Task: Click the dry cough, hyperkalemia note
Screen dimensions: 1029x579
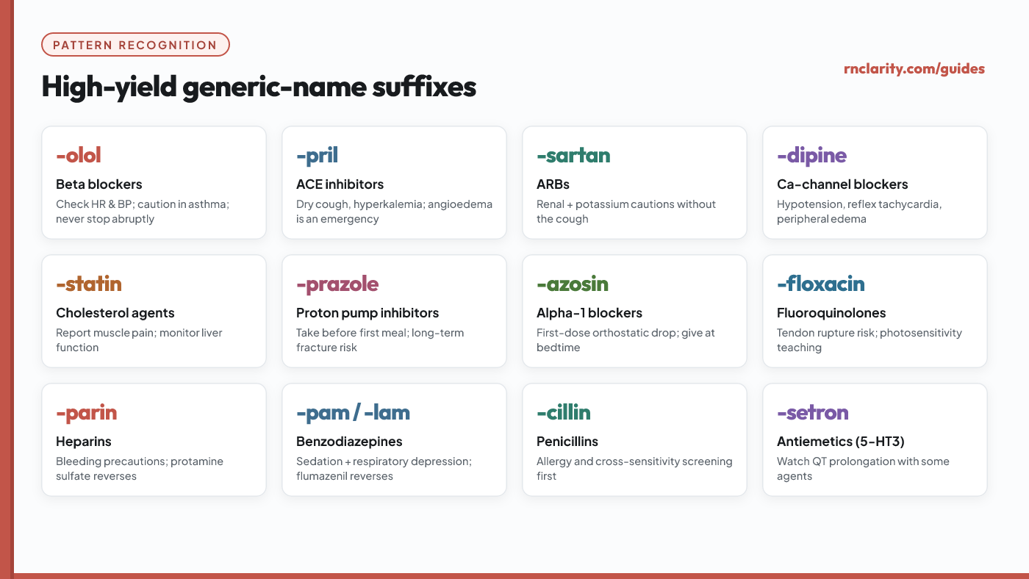Action: click(x=394, y=212)
